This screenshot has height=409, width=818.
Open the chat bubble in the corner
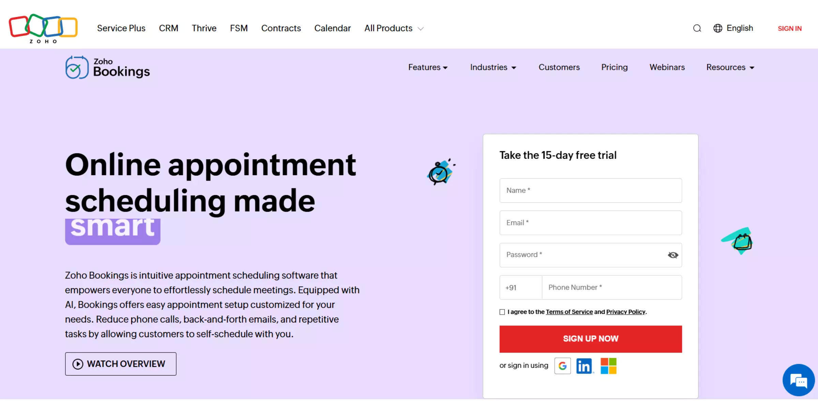click(x=799, y=380)
